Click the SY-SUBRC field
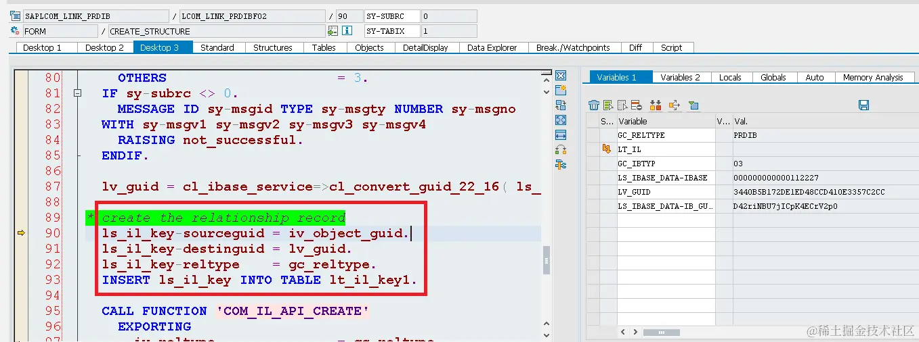Image resolution: width=919 pixels, height=342 pixels. [392, 16]
